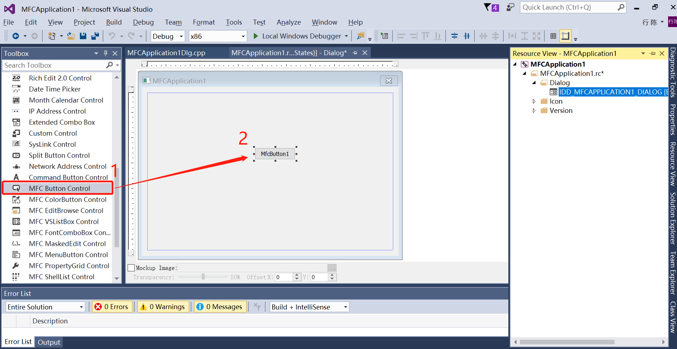Screen dimensions: 677x349
Task: Click the New Project toolbar icon
Action: 52,36
